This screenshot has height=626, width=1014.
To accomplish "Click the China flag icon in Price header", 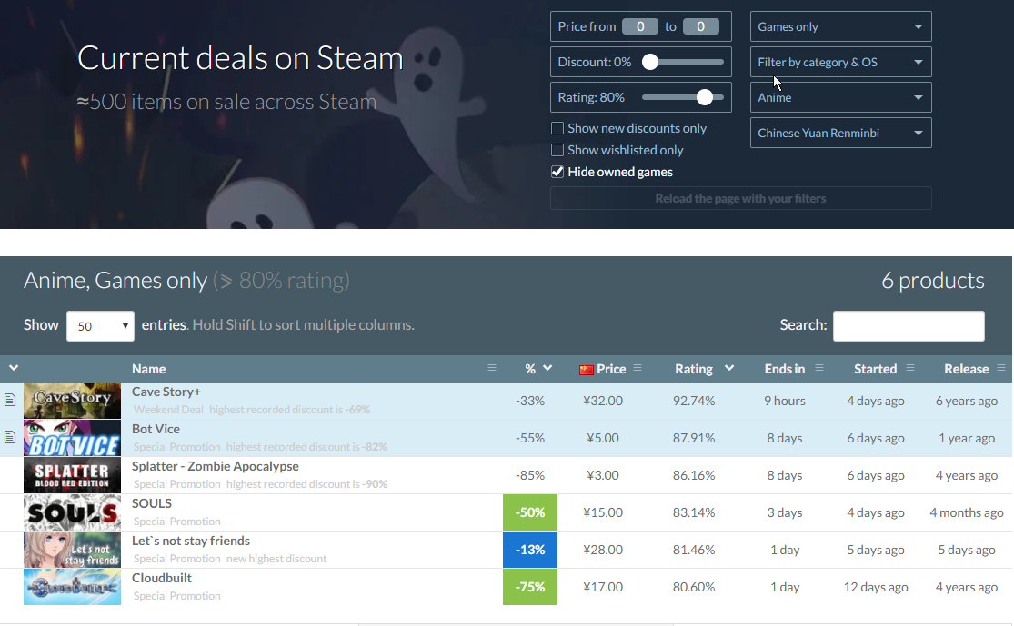I will pyautogui.click(x=587, y=369).
